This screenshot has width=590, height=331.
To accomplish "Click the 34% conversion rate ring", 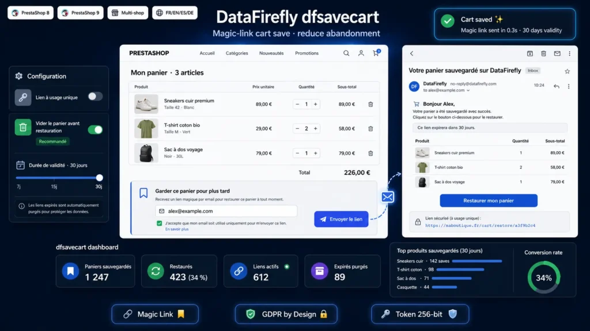I will pos(544,278).
